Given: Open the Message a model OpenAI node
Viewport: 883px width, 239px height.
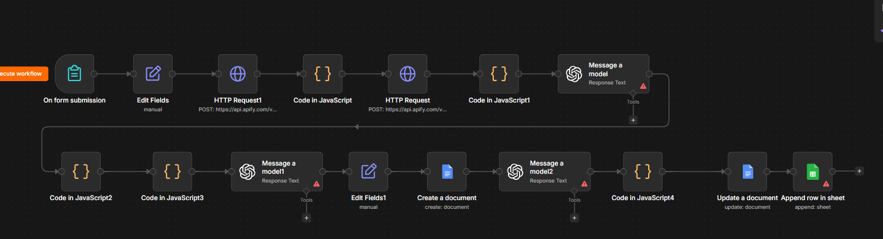Looking at the screenshot, I should pos(603,73).
